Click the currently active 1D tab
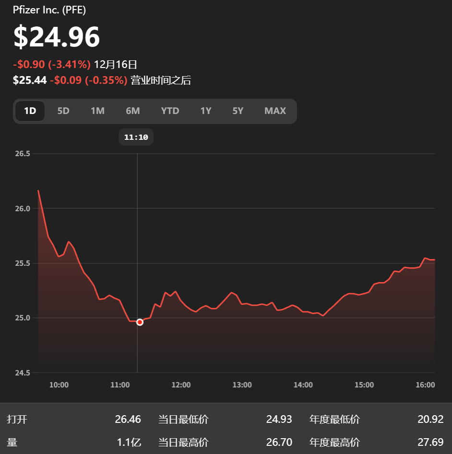This screenshot has height=454, width=452. pyautogui.click(x=30, y=111)
